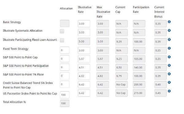Check Illustrate Participating Fixed Loan Account box
This screenshot has height=114, width=184.
tap(62, 40)
